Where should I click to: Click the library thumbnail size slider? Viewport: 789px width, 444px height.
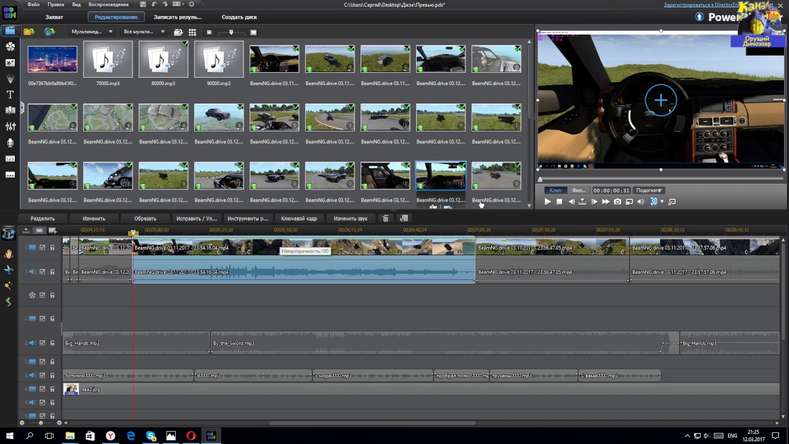[231, 32]
